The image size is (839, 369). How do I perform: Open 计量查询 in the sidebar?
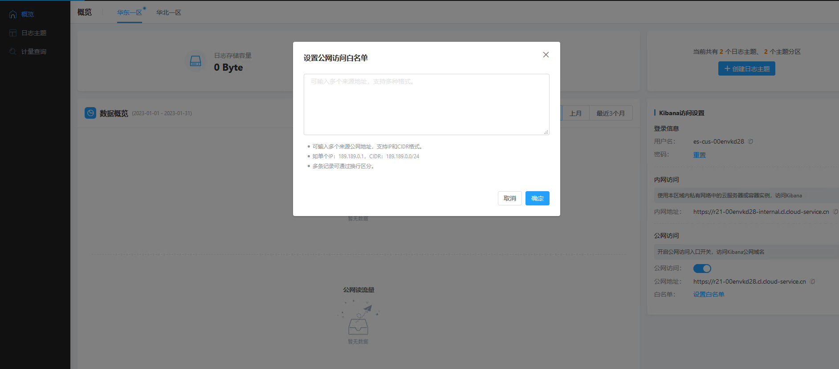[35, 52]
